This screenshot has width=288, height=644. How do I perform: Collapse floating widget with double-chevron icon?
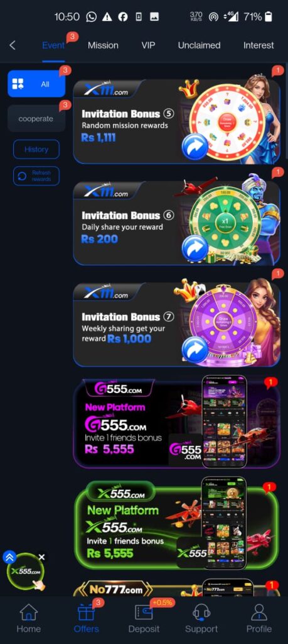[9, 557]
